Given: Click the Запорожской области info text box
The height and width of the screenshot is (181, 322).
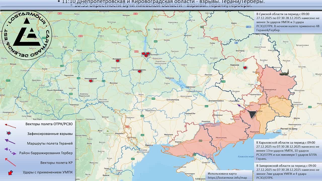Looking at the screenshot, I should pos(288,172).
